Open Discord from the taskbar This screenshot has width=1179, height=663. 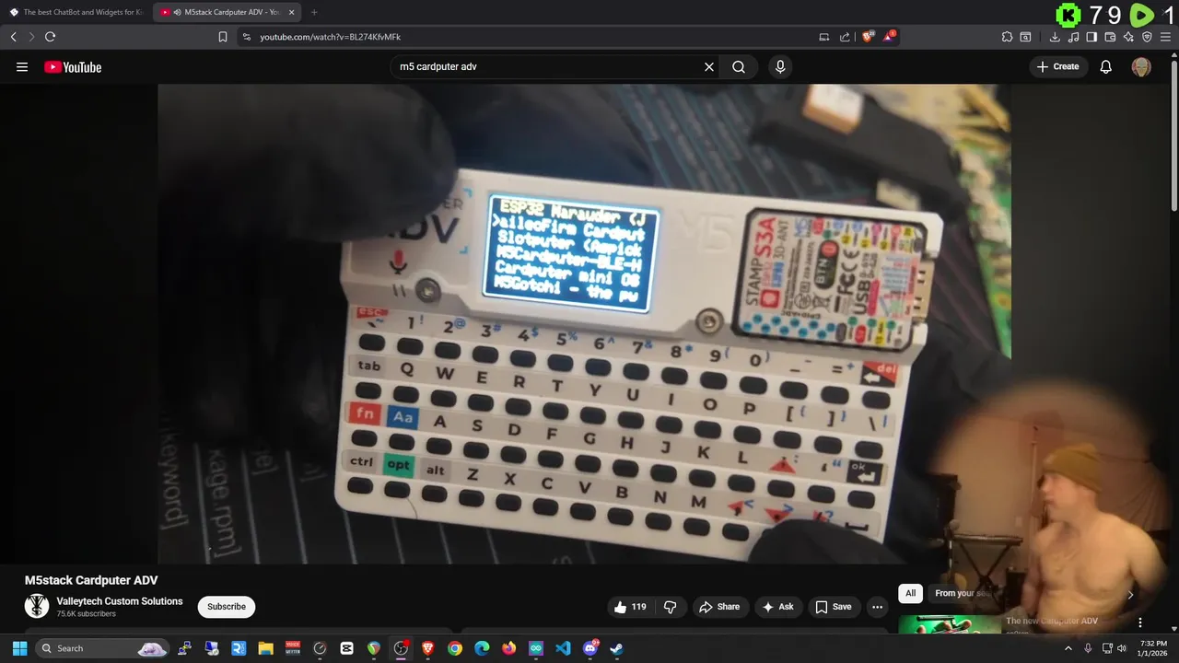590,648
